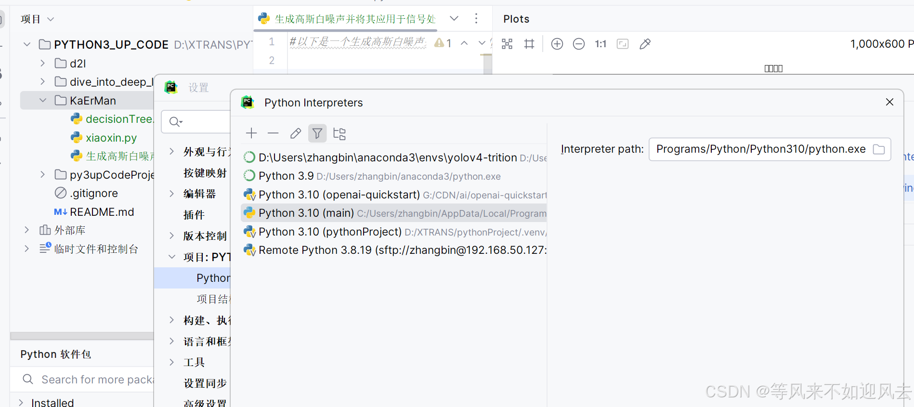Open the 设置同步 settings page
Viewport: 914px width, 407px height.
tap(205, 383)
